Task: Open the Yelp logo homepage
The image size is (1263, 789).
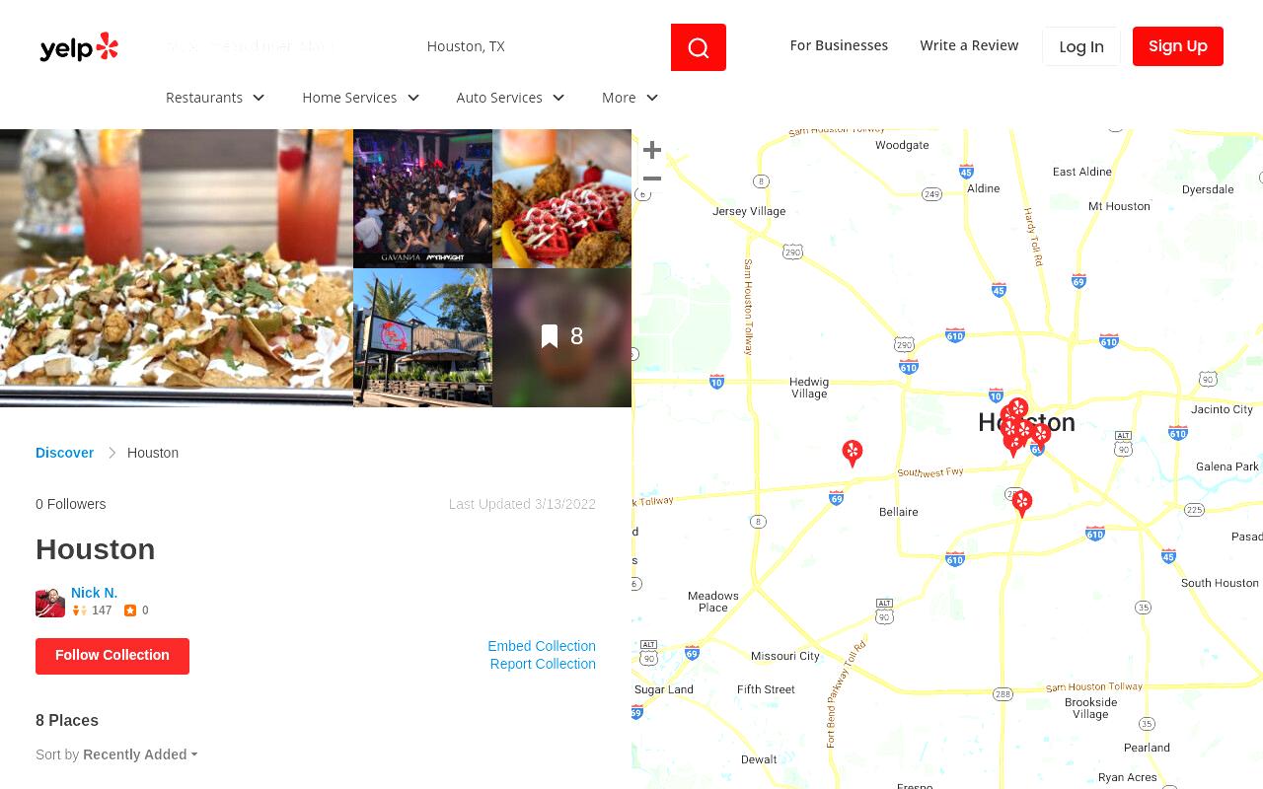Action: click(79, 46)
